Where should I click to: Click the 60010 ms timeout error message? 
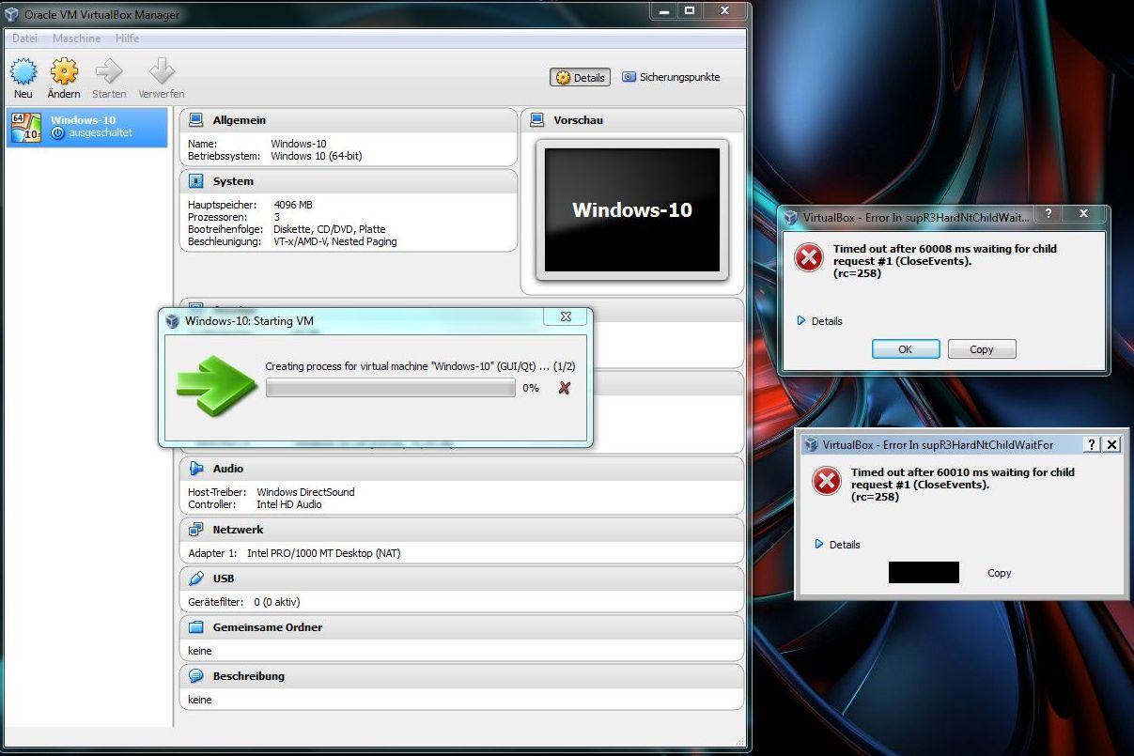tap(963, 485)
